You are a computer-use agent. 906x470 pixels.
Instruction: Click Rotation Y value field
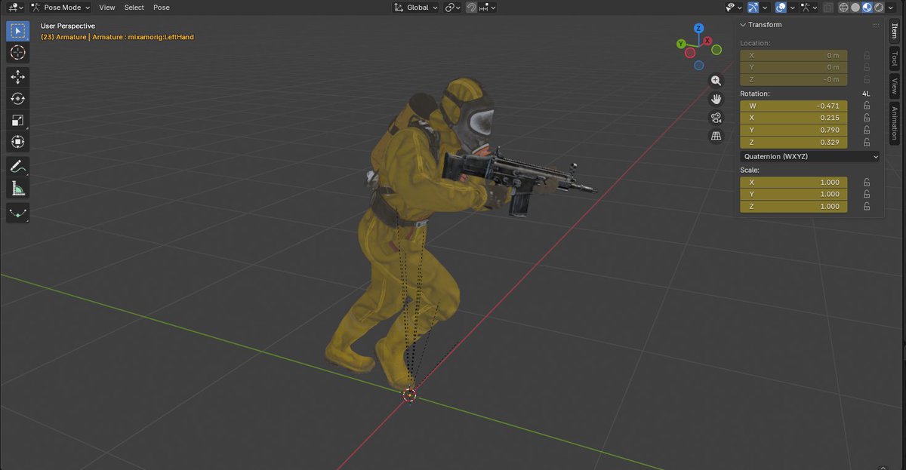(794, 130)
